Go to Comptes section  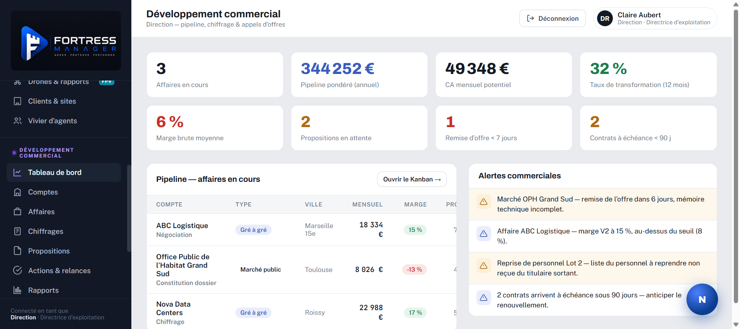(x=64, y=192)
